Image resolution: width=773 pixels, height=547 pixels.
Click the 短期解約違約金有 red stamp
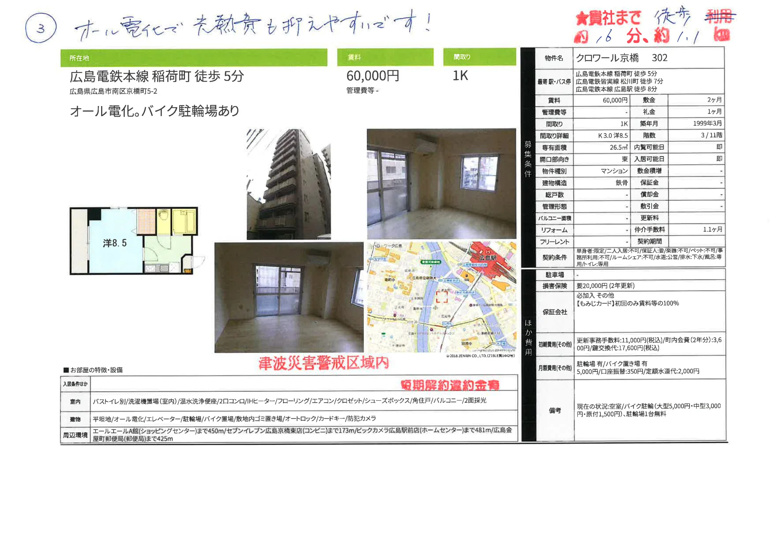(x=450, y=385)
